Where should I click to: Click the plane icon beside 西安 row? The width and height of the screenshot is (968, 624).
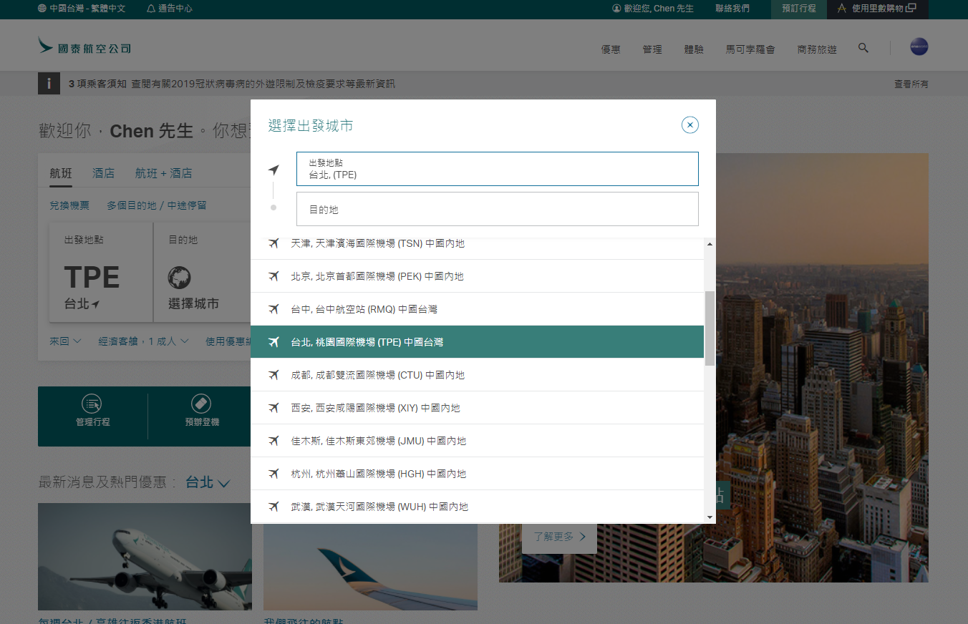274,408
